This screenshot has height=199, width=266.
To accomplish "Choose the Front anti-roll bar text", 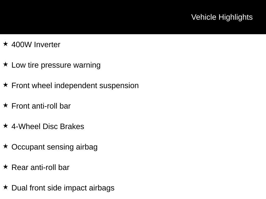I will pyautogui.click(x=41, y=106).
